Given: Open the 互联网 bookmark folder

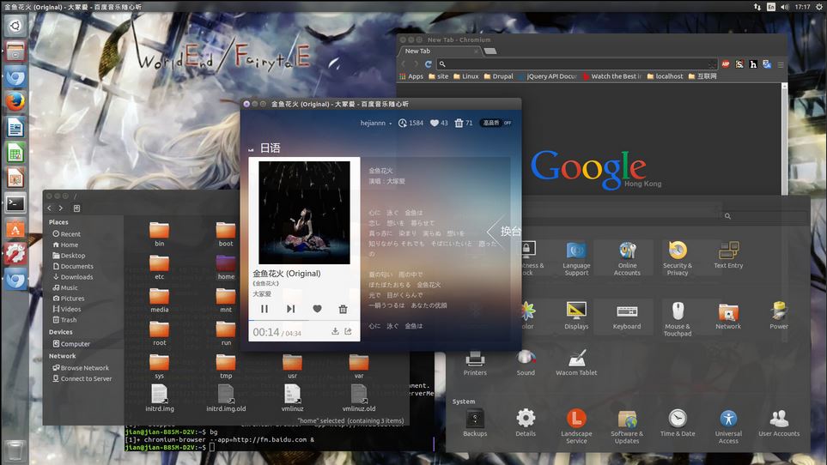Looking at the screenshot, I should coord(702,76).
